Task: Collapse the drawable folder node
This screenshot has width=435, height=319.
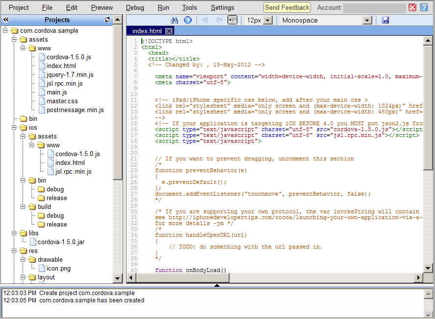Action: pyautogui.click(x=23, y=259)
